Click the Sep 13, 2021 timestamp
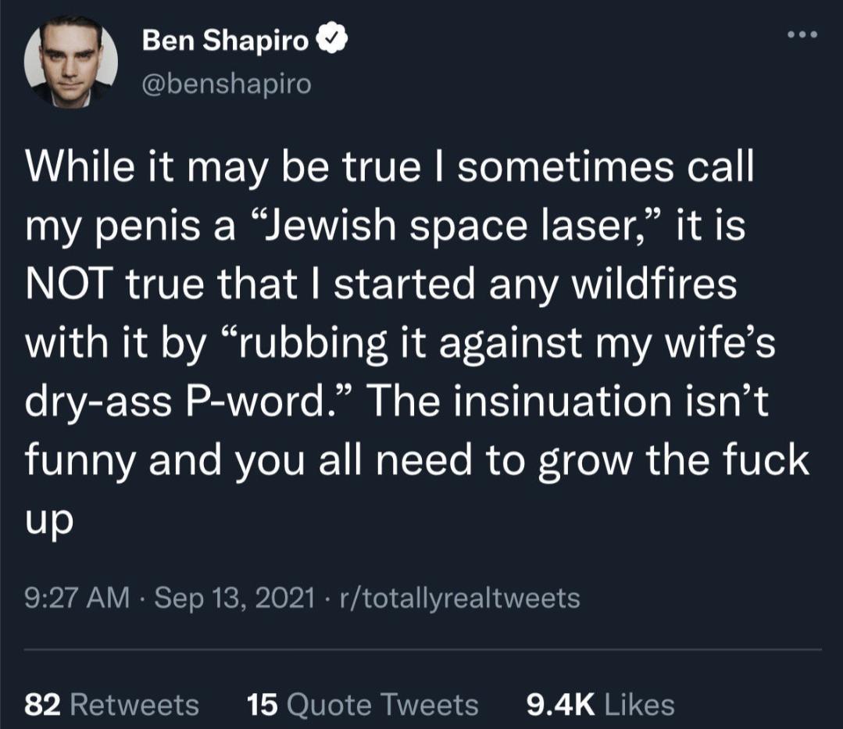843x729 pixels. pos(230,596)
